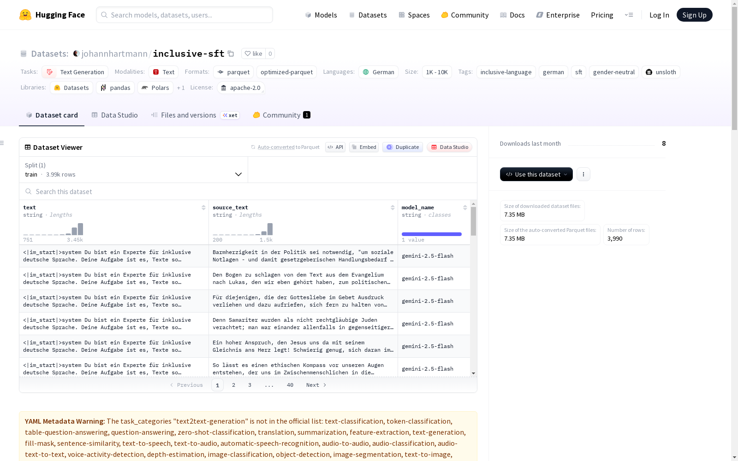Open Enterprise in the top navigation
Image resolution: width=738 pixels, height=461 pixels.
tap(558, 15)
